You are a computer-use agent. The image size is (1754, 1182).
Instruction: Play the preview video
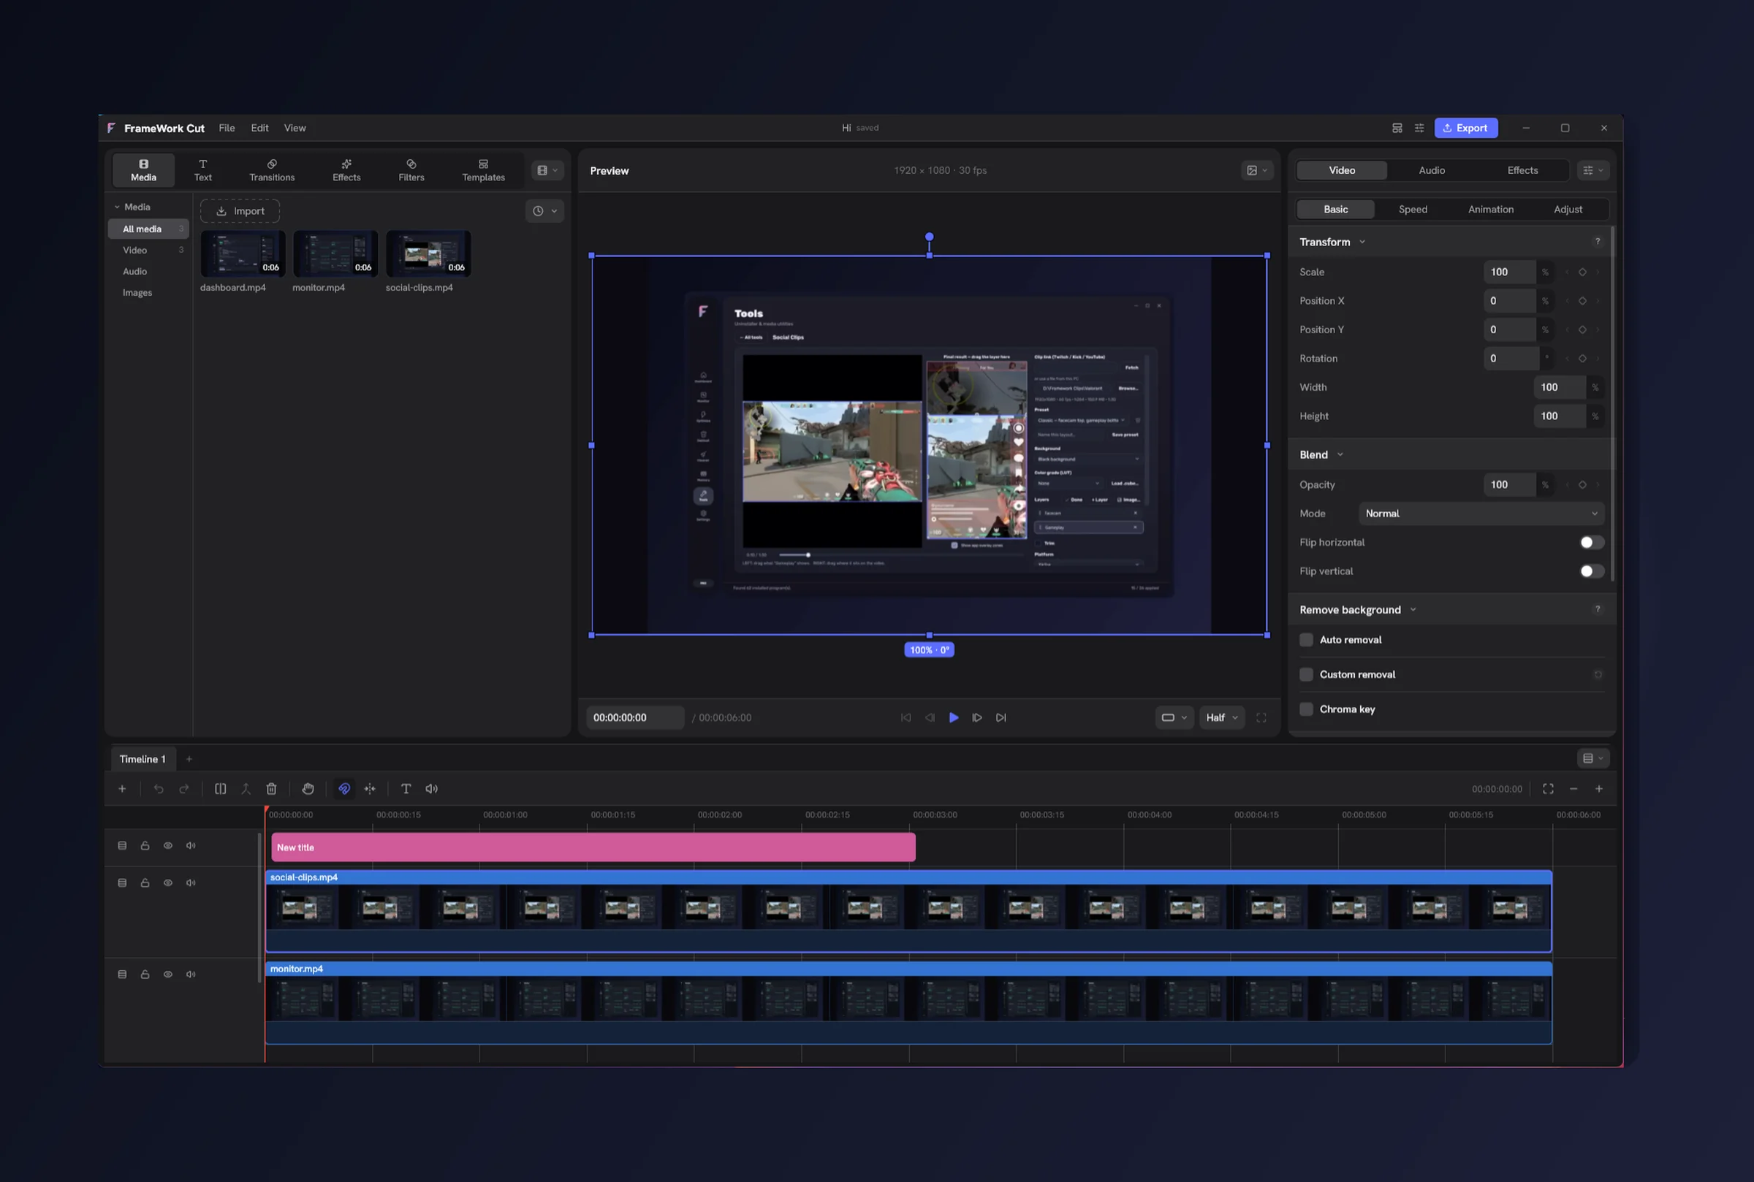coord(954,717)
